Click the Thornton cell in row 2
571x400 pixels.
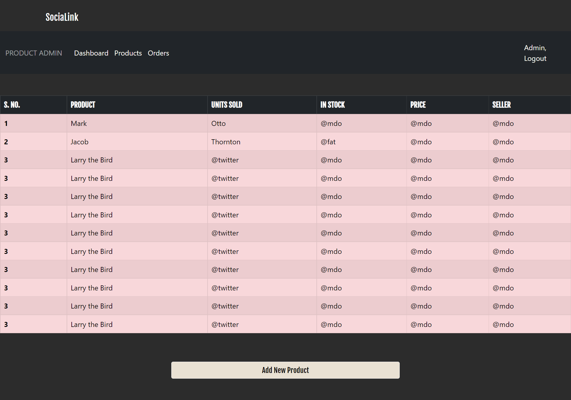(226, 142)
